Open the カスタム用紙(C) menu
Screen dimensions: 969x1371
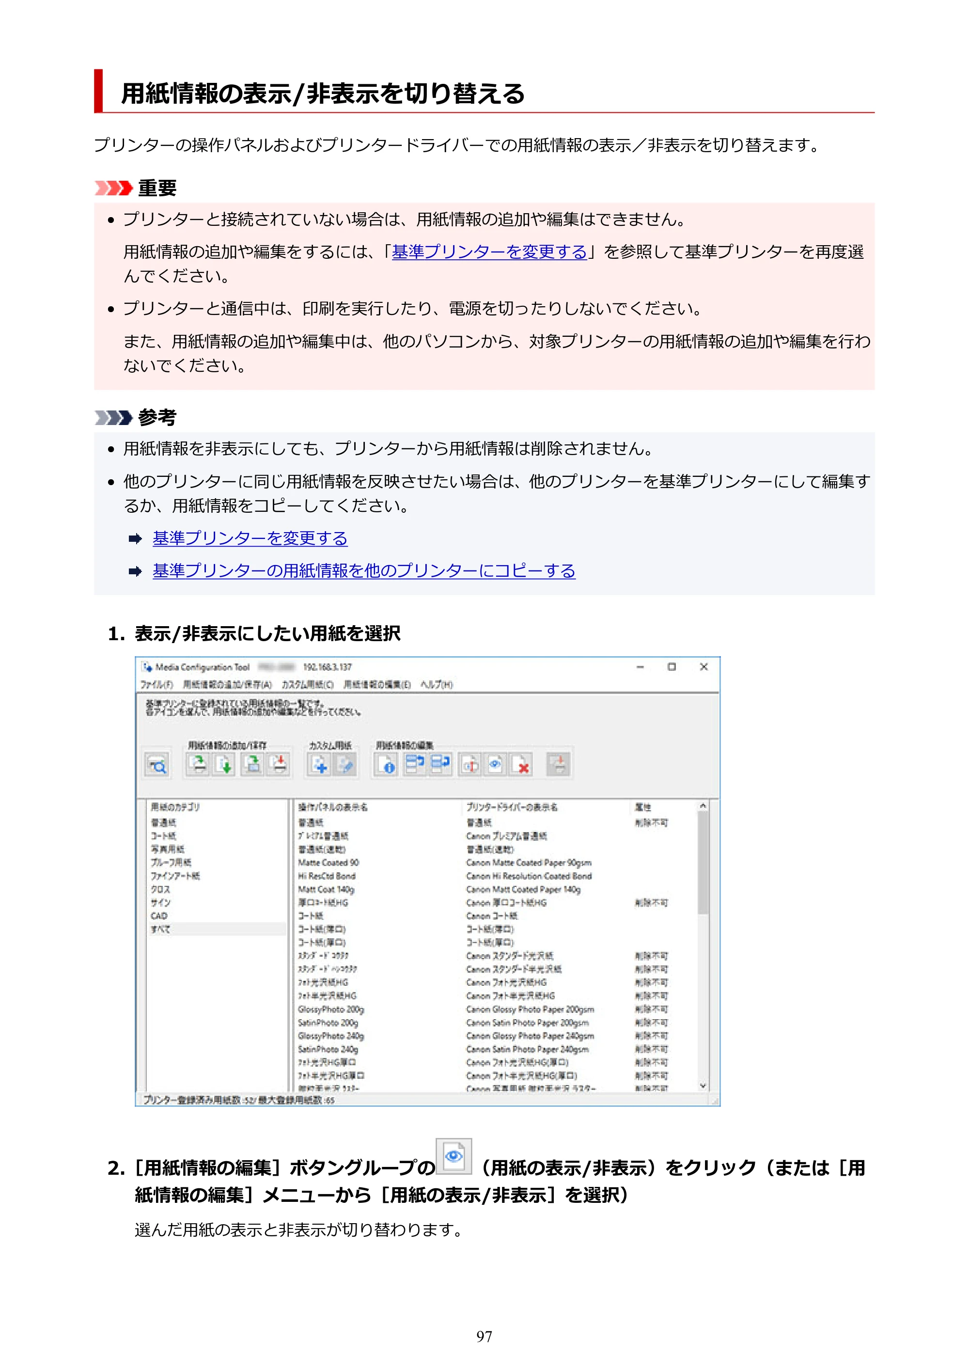pyautogui.click(x=308, y=684)
